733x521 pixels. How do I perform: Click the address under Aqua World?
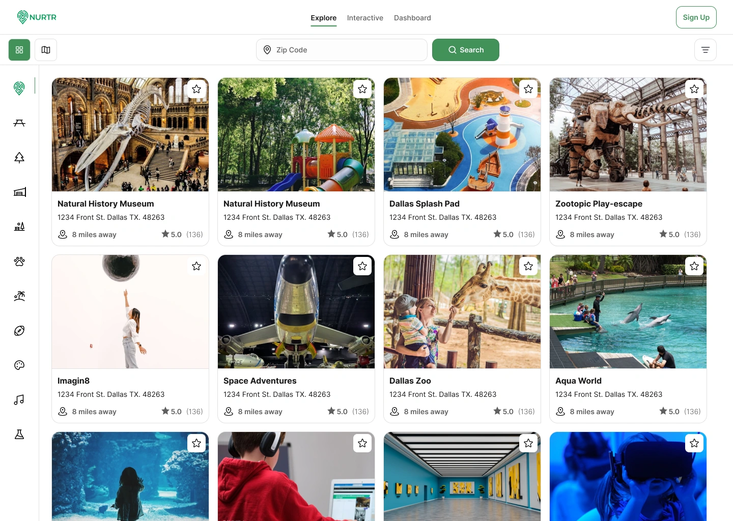click(609, 394)
